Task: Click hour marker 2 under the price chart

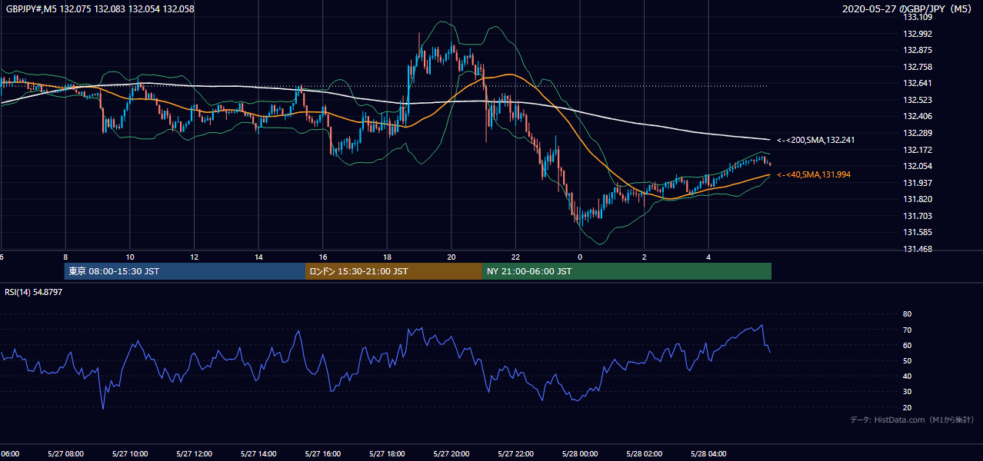Action: pos(645,257)
